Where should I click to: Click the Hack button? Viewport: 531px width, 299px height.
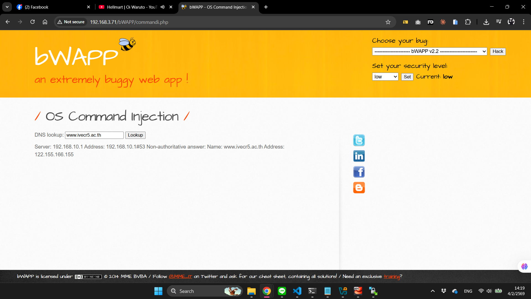click(498, 52)
